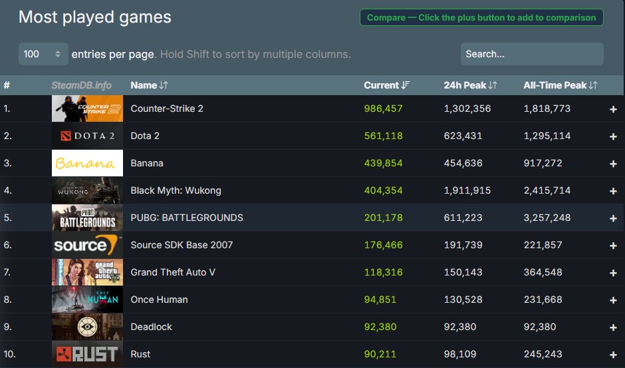Screen dimensions: 625x368
Task: Click the Search input field
Action: coord(532,54)
